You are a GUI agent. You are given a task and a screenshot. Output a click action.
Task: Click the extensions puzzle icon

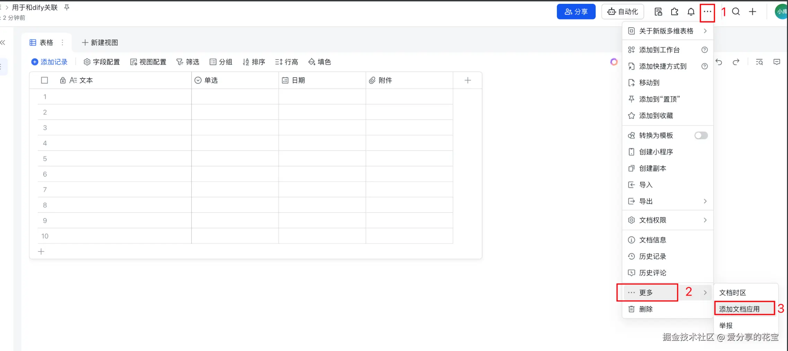pyautogui.click(x=674, y=12)
